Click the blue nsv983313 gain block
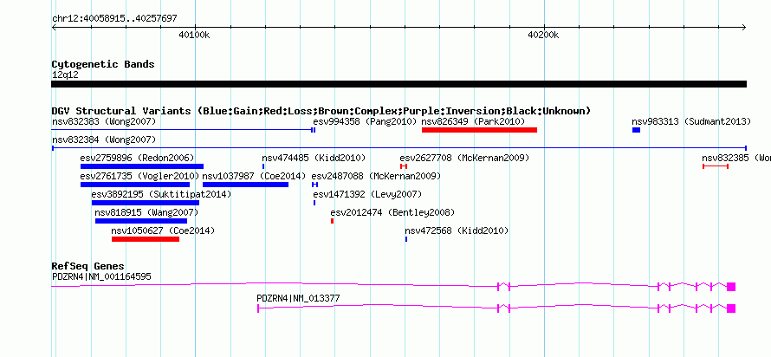 pos(636,130)
